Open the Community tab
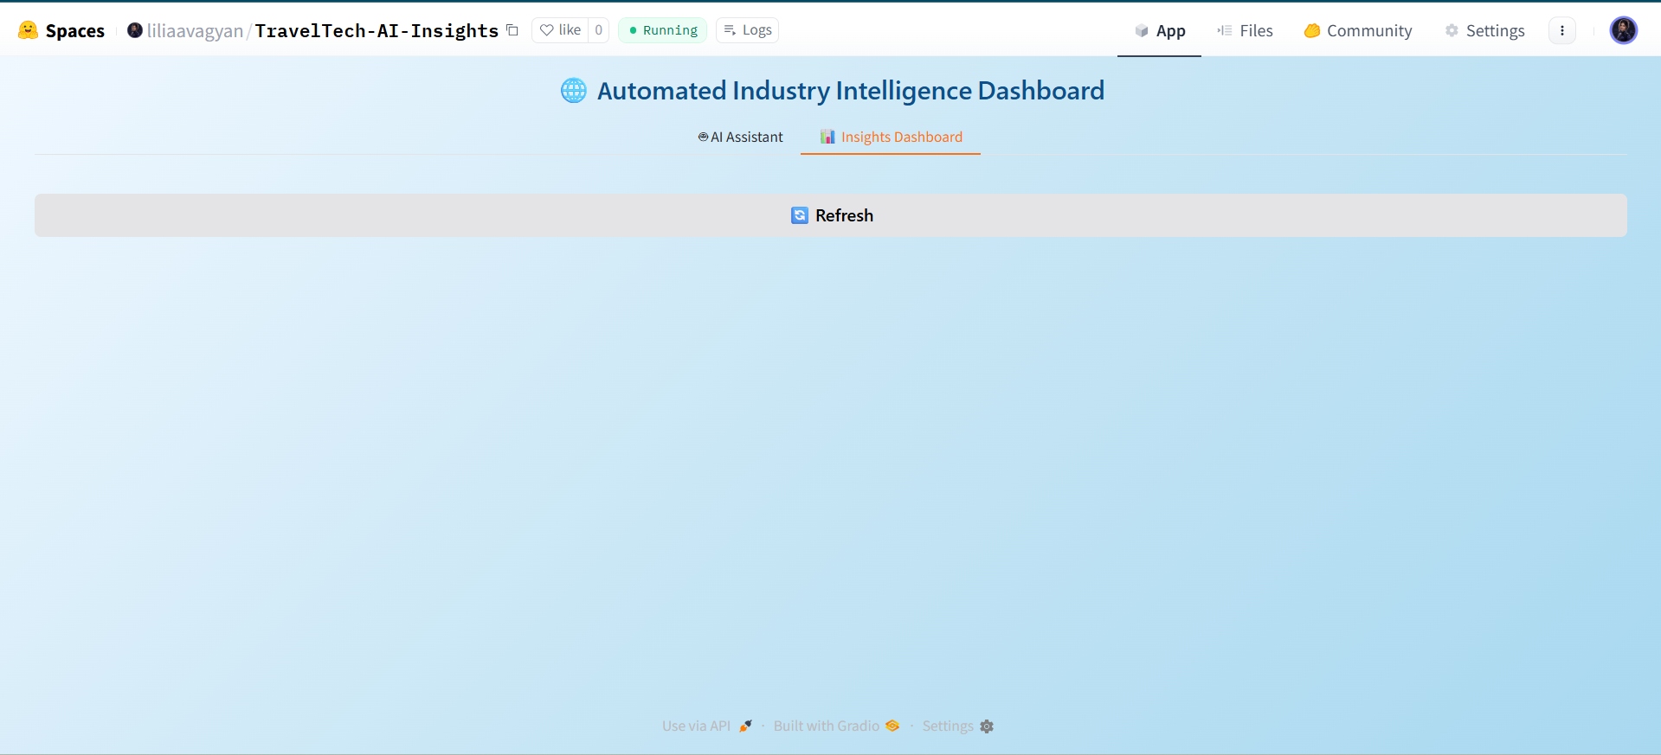 1358,31
